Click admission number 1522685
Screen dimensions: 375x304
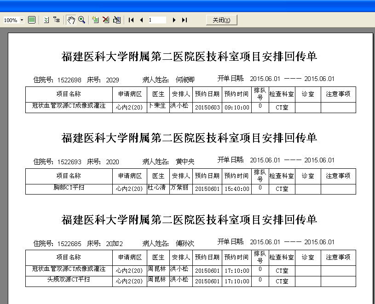[69, 244]
